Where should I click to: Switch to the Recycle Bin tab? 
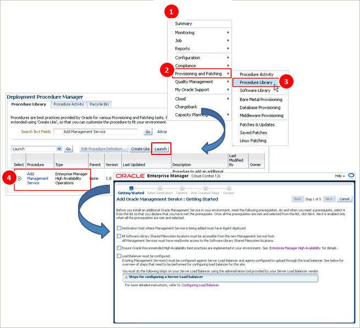[99, 104]
